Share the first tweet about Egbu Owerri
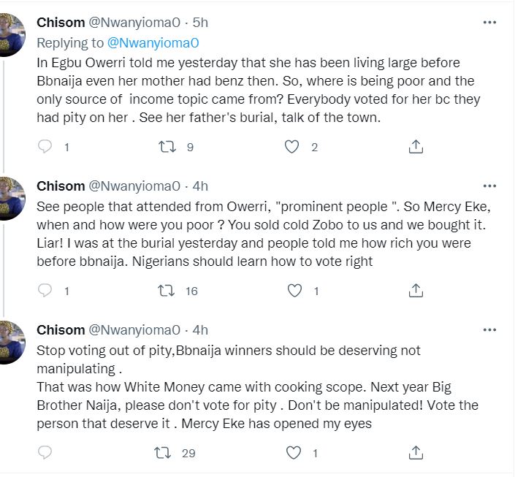 [x=416, y=147]
